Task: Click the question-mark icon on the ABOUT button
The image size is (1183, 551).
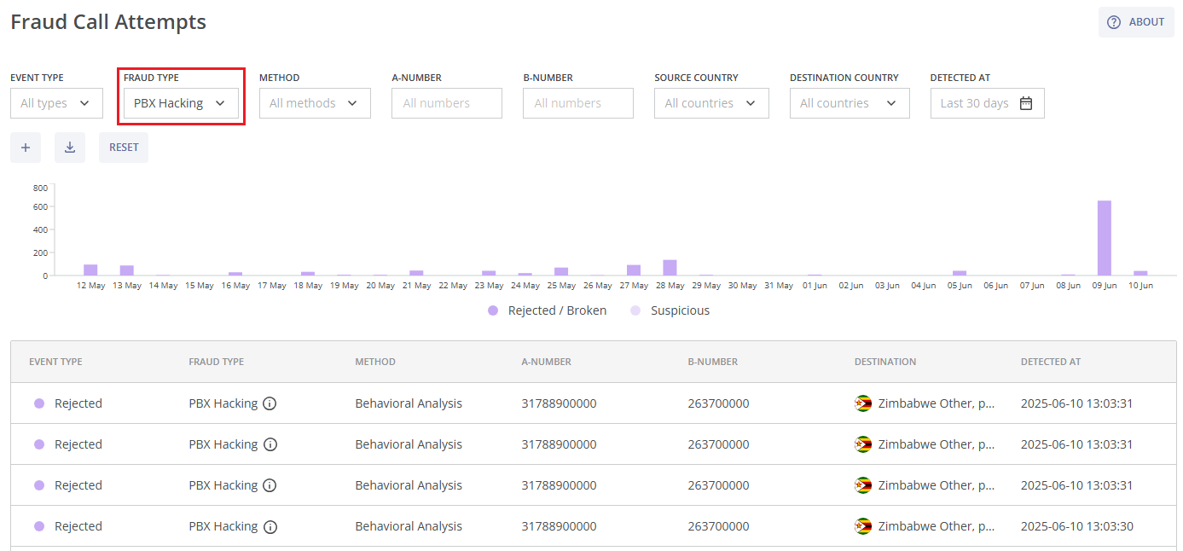Action: click(1116, 21)
